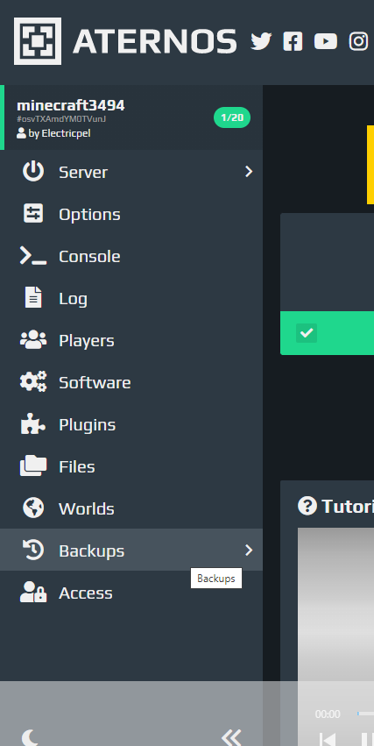374x746 pixels.
Task: Click the Aternos logo icon
Action: [38, 41]
